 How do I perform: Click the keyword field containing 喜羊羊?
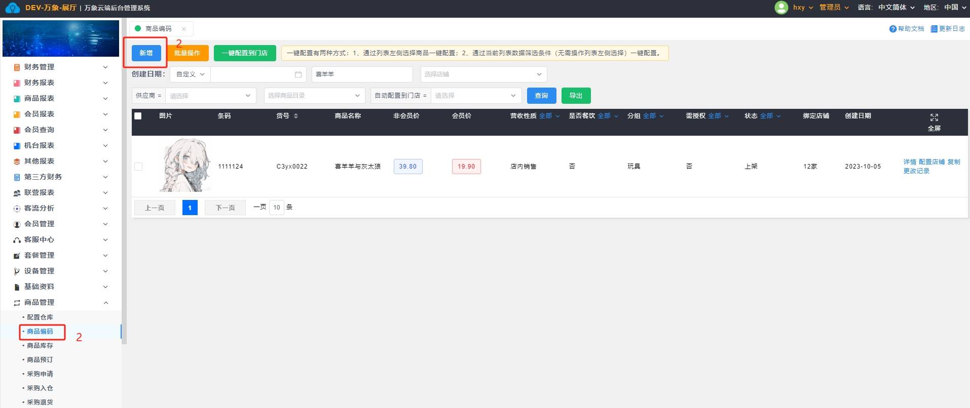click(x=363, y=74)
